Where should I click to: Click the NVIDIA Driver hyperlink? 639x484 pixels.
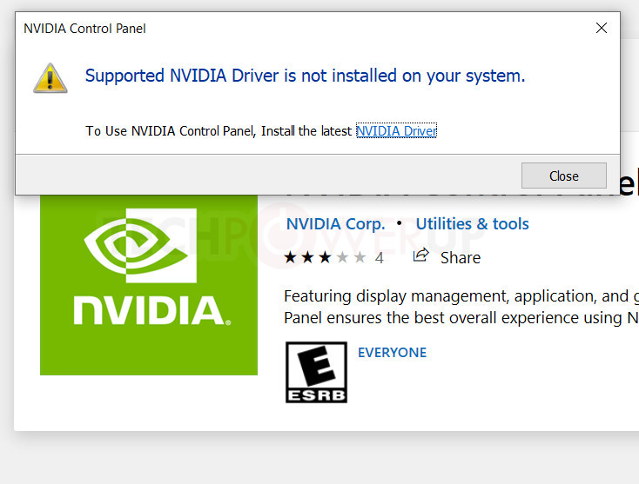[x=396, y=131]
